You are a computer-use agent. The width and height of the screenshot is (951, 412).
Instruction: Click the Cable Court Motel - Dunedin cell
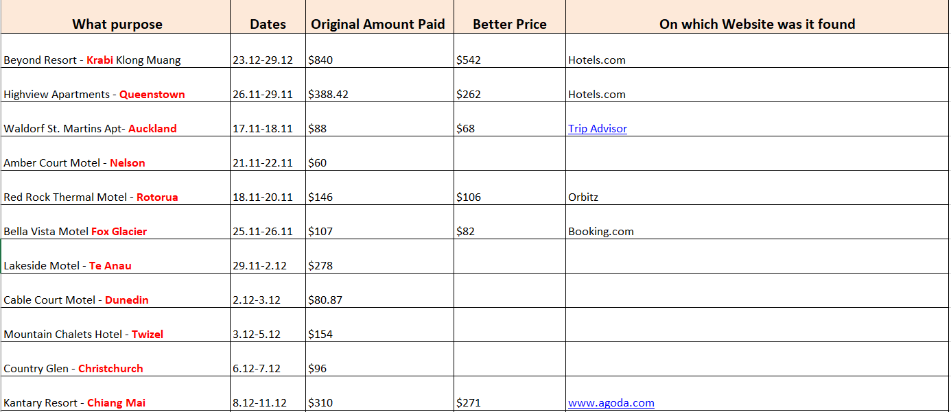click(115, 291)
